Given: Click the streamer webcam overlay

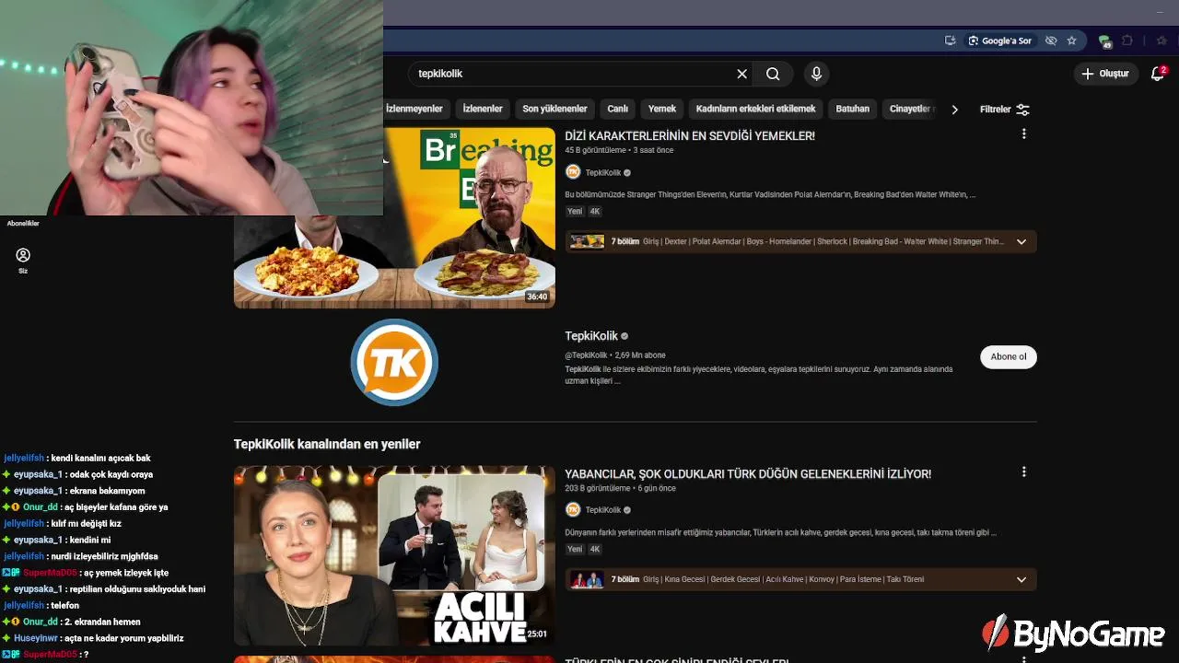Looking at the screenshot, I should pos(192,108).
